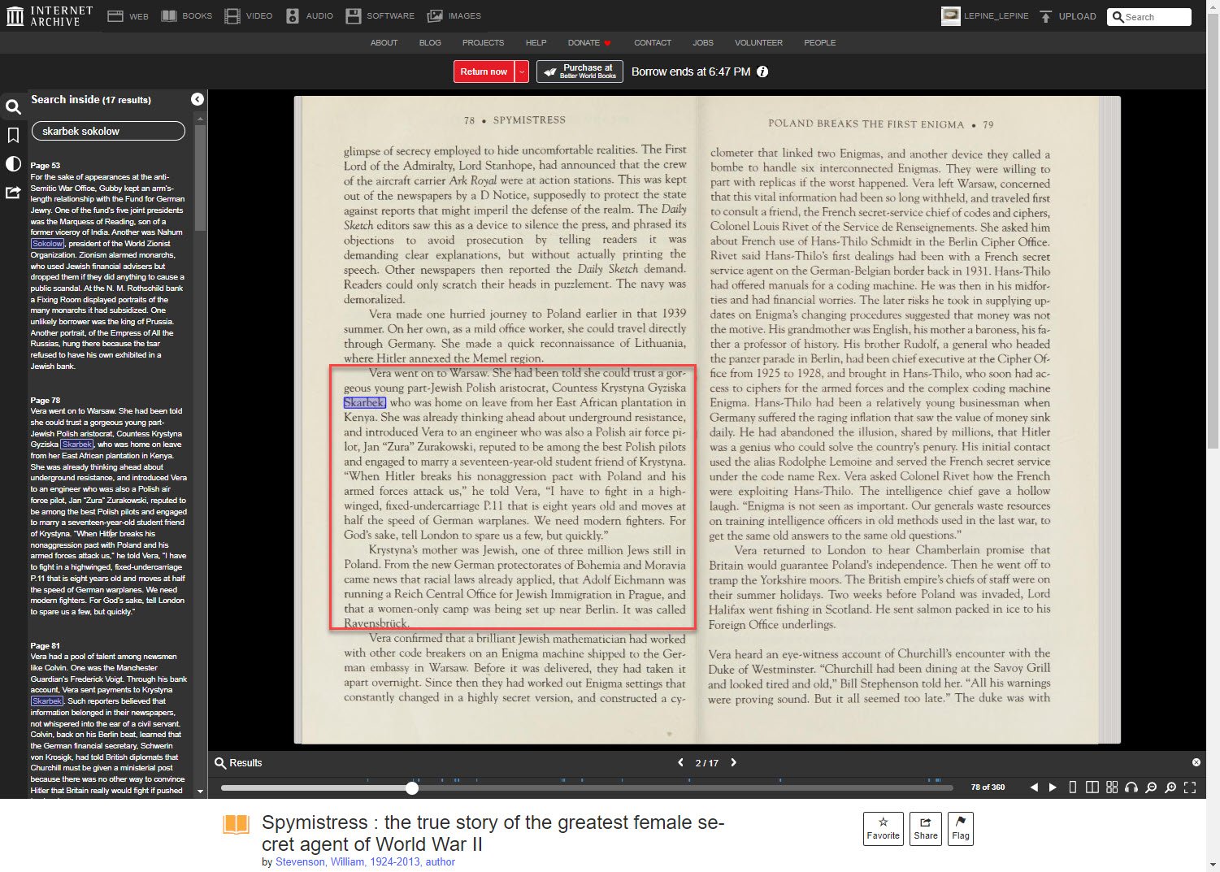This screenshot has height=872, width=1220.
Task: Collapse the Search inside panel
Action: coord(198,99)
